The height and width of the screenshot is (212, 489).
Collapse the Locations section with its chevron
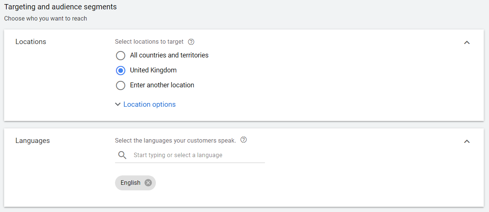coord(467,43)
